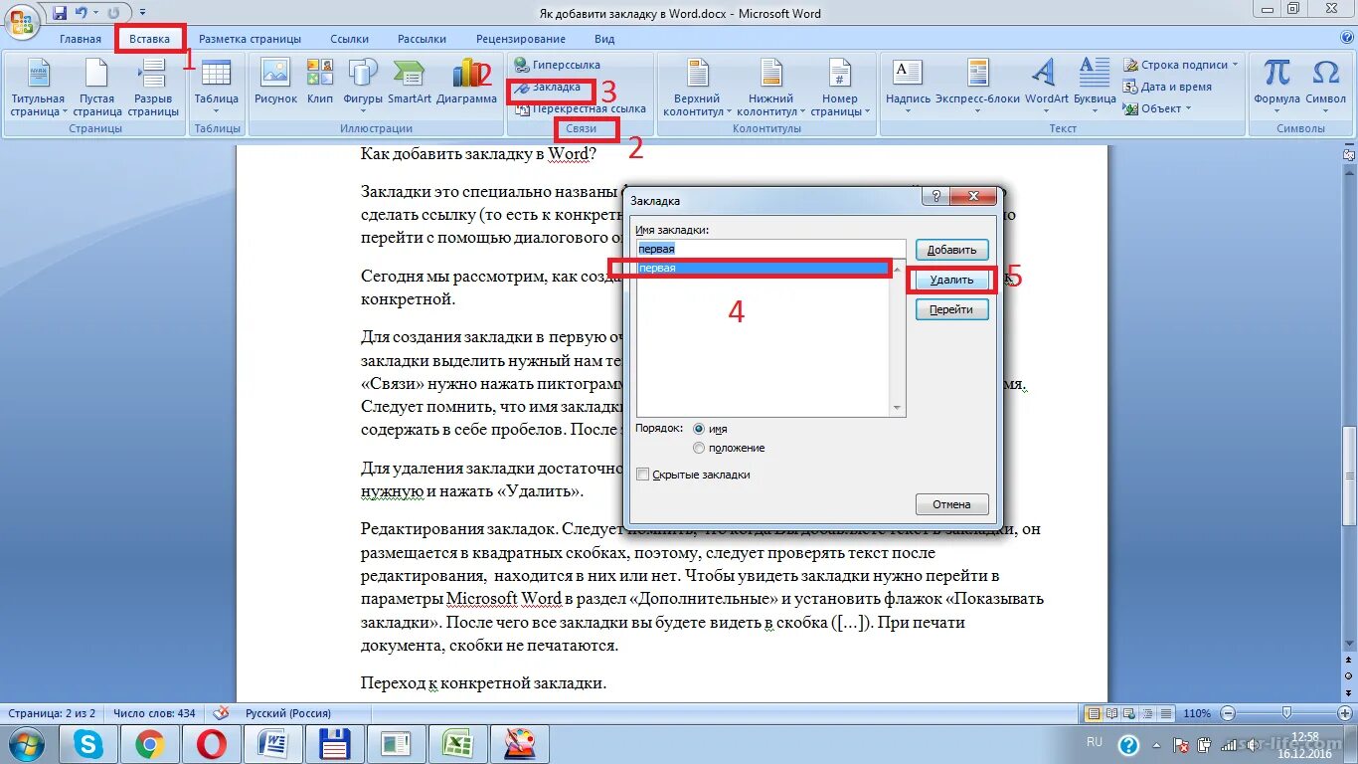This screenshot has width=1358, height=764.
Task: Switch to Full Screen Reading view
Action: click(x=1112, y=713)
